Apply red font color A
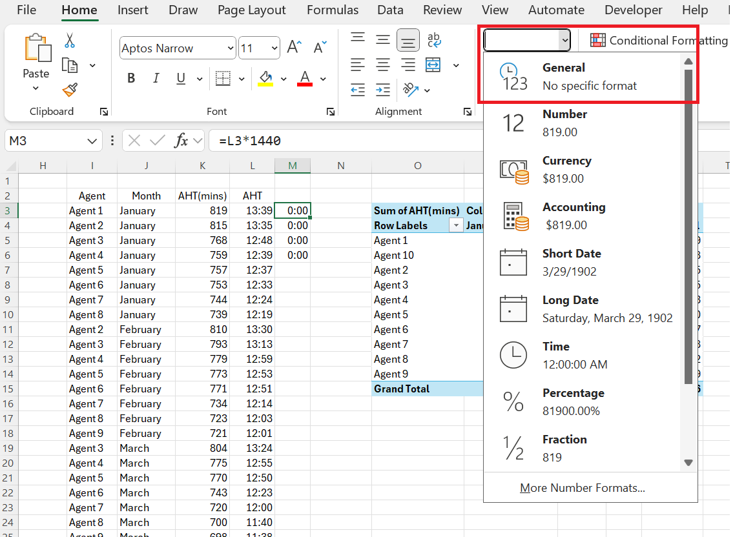This screenshot has width=744, height=537. pos(305,78)
